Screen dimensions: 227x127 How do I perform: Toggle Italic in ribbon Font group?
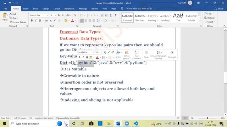click(x=36, y=21)
